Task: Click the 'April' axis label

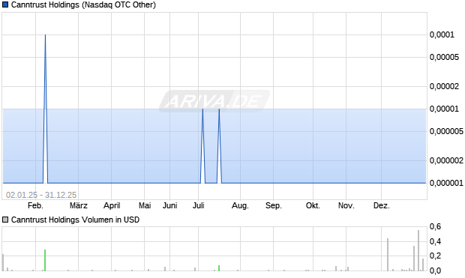Action: (112, 205)
